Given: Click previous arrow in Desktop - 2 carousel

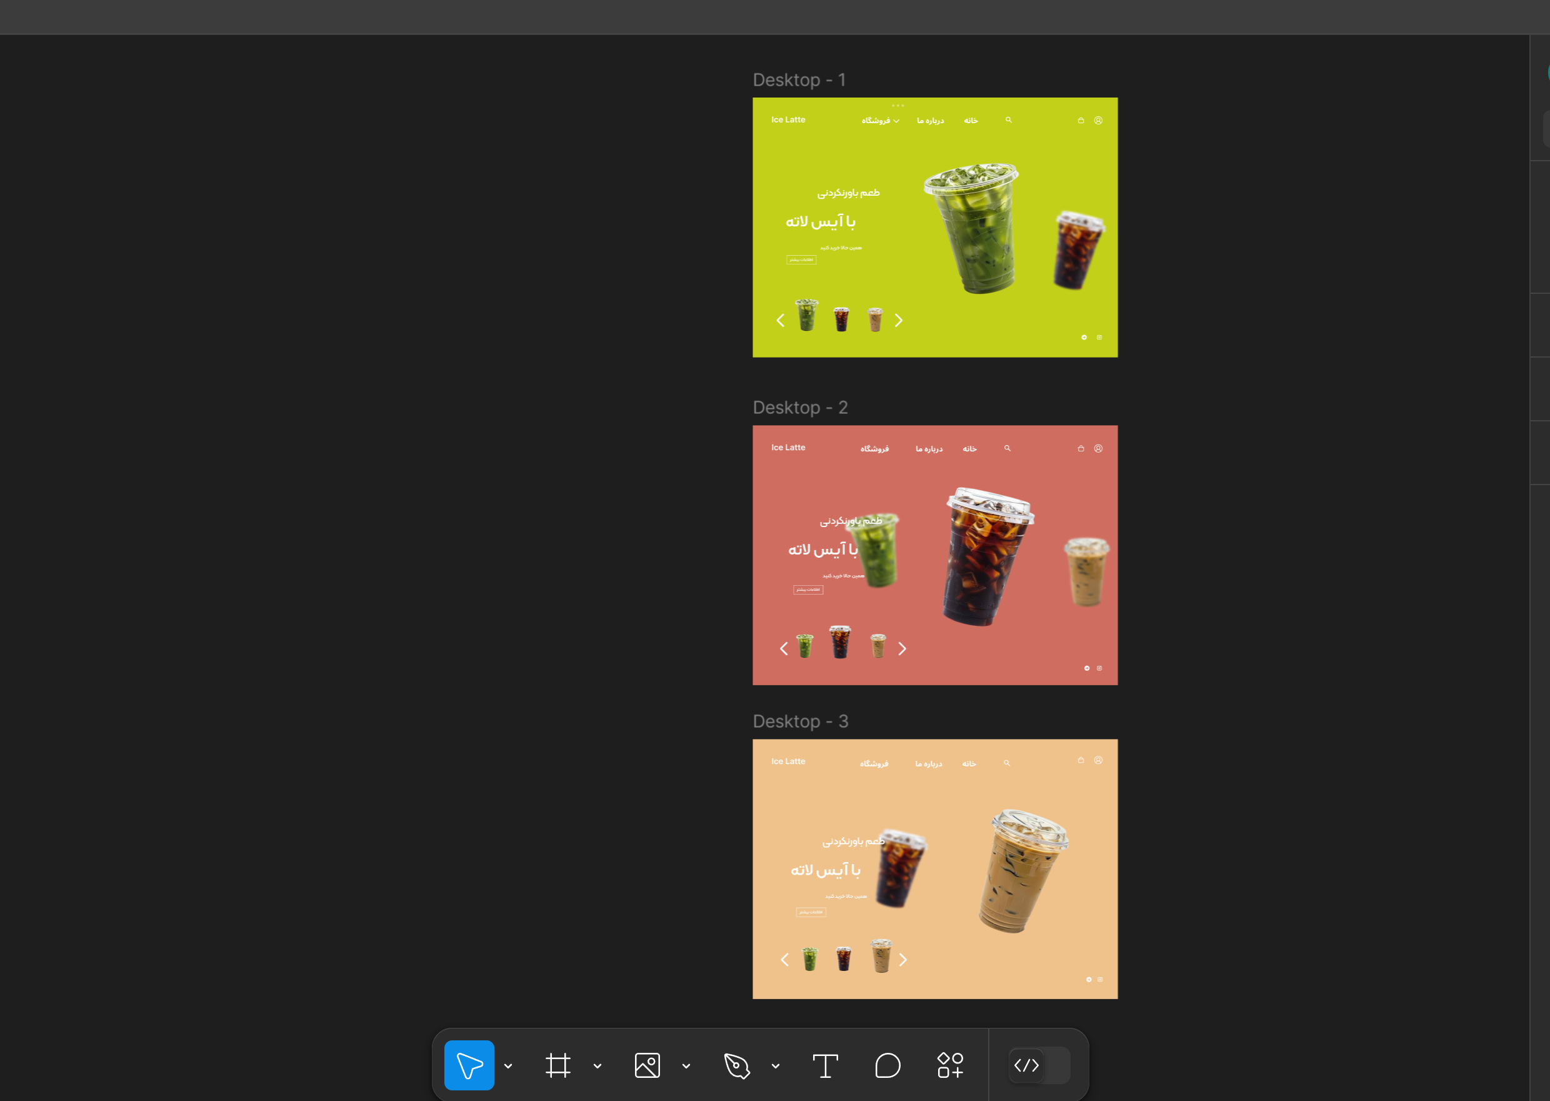Looking at the screenshot, I should [784, 649].
